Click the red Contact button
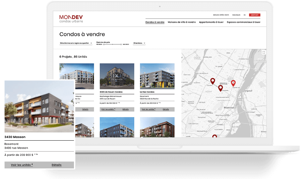Screen dimensions: 301x179 tap(255, 15)
